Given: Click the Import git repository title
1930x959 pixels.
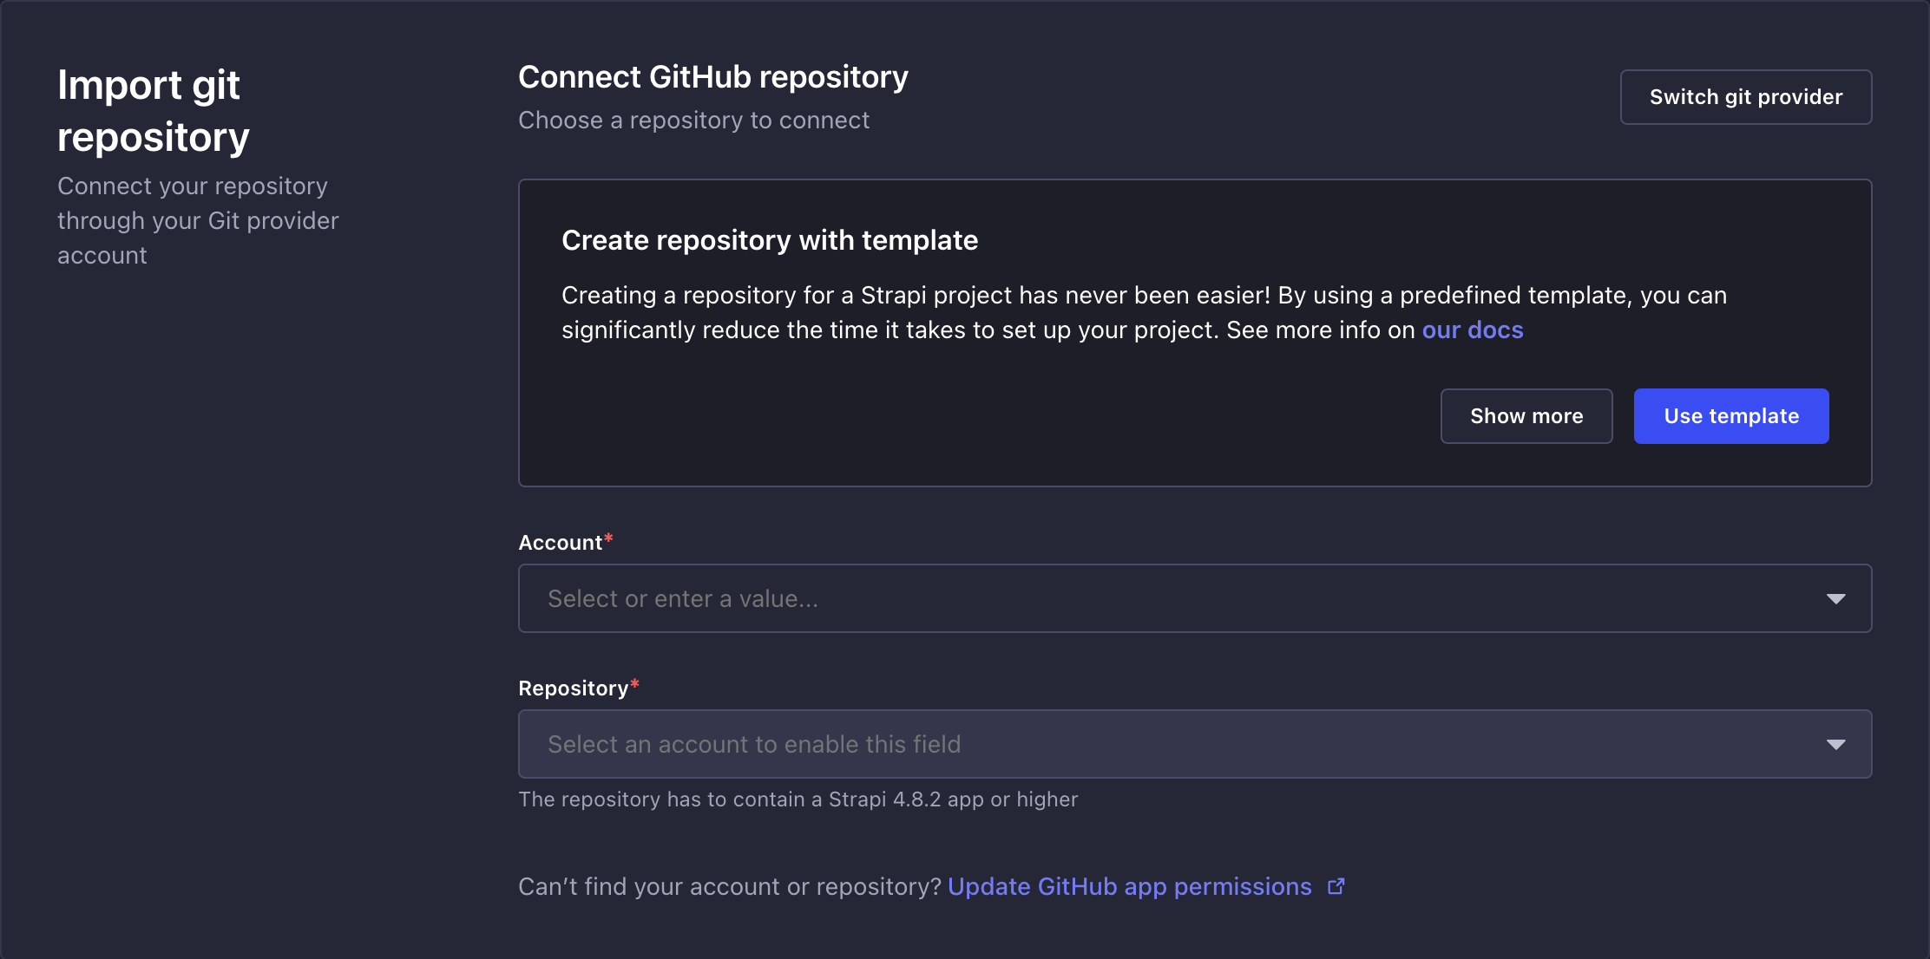Looking at the screenshot, I should (154, 111).
